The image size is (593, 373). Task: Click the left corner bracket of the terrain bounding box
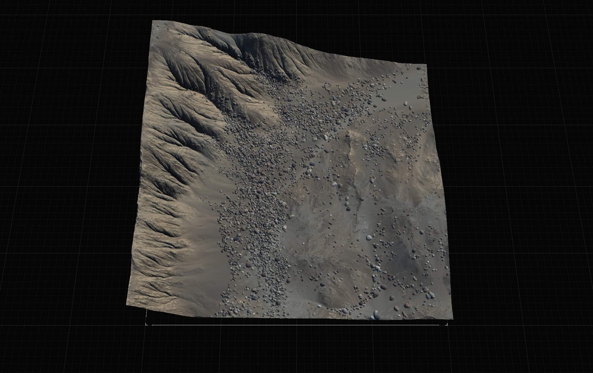(x=147, y=324)
